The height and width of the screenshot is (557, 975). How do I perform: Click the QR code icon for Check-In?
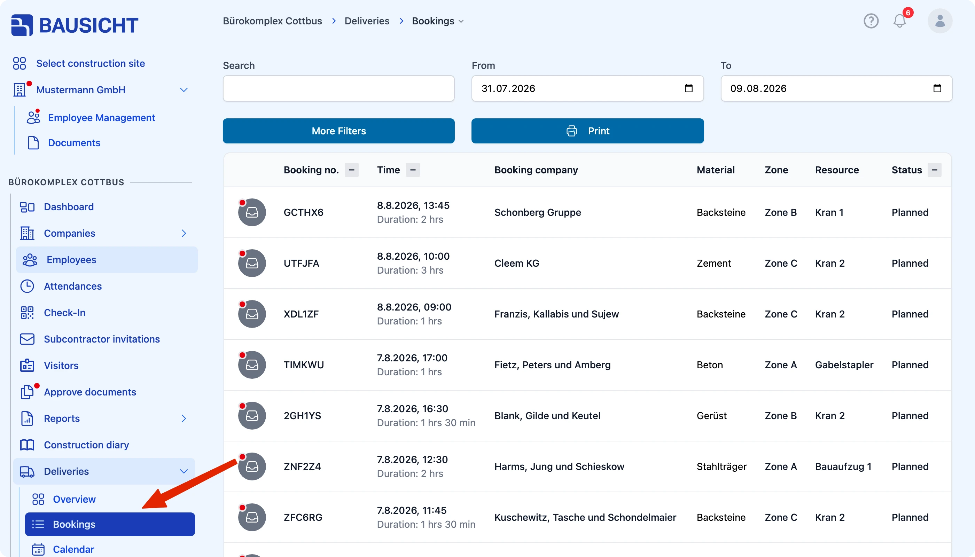(x=27, y=313)
